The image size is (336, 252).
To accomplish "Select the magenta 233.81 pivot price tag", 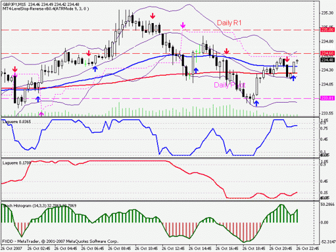I will [327, 98].
